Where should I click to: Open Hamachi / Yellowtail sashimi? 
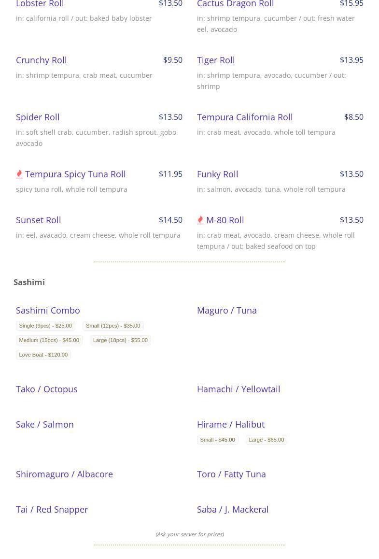[238, 389]
